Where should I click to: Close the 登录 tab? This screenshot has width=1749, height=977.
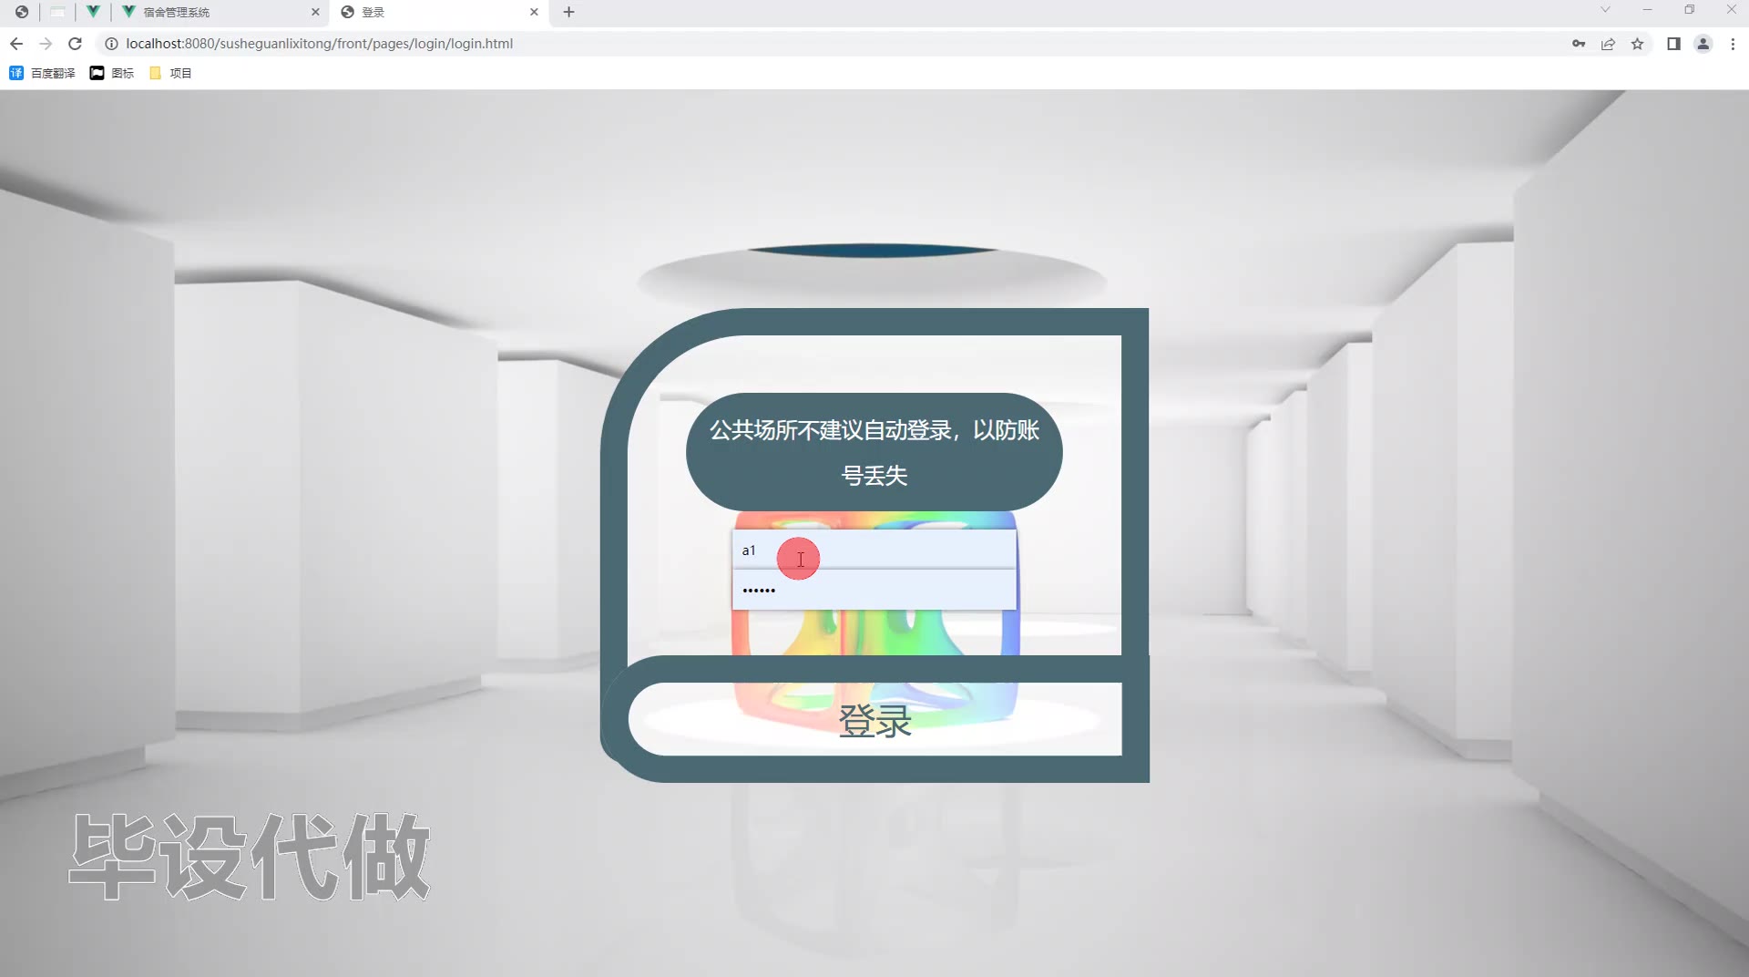pos(534,12)
